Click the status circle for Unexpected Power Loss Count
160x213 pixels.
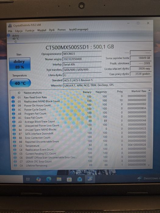tap(14, 126)
